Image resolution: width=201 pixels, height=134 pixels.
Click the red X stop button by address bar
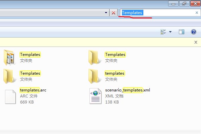pyautogui.click(x=114, y=13)
